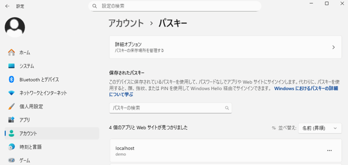Image resolution: width=348 pixels, height=165 pixels.
Task: Click the Apps icon in the sidebar
Action: 12,120
